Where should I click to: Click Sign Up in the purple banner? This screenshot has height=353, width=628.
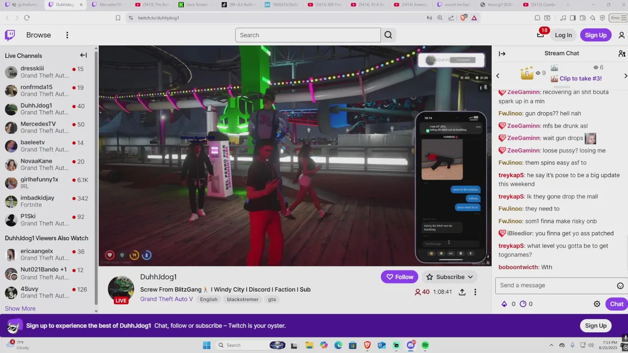coord(596,326)
